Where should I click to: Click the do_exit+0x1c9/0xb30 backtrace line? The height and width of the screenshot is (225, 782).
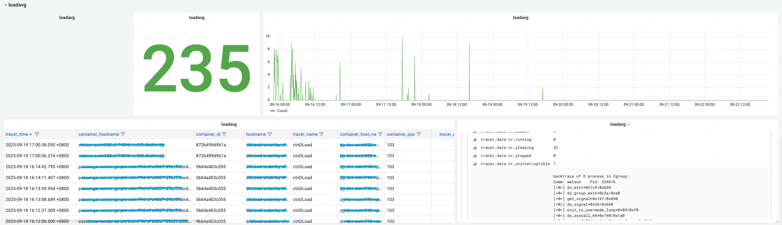coord(582,188)
